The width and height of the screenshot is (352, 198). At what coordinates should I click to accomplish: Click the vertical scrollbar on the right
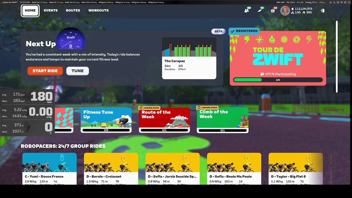pos(337,56)
